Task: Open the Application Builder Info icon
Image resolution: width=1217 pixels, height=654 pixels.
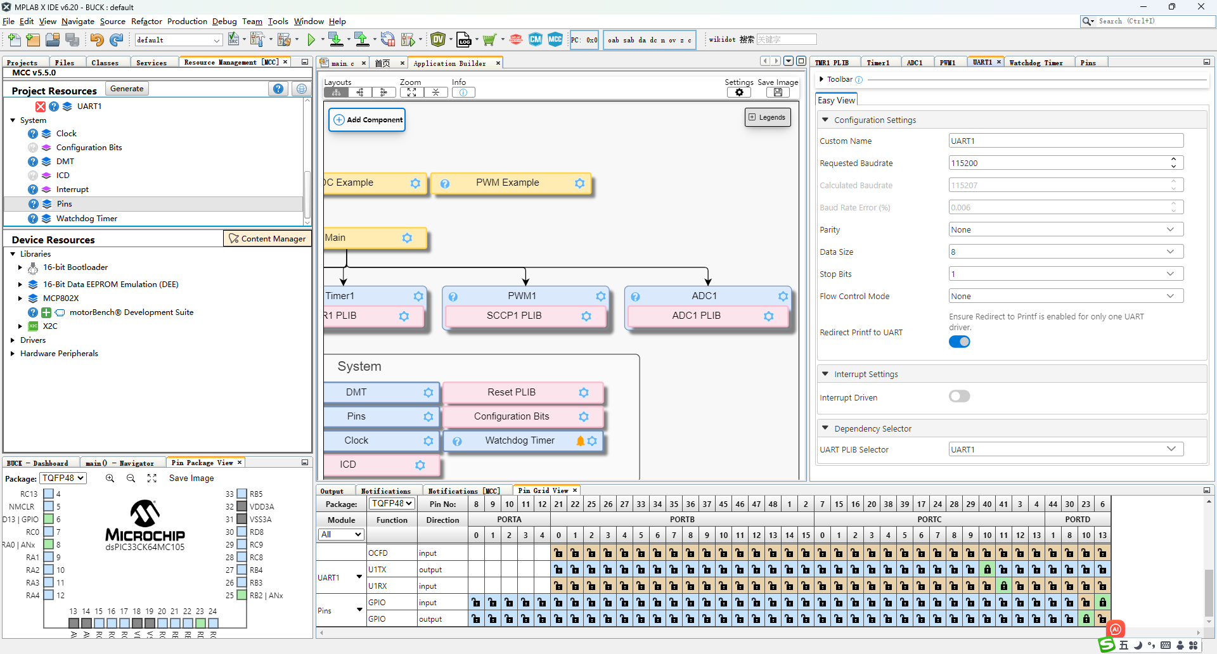Action: click(x=463, y=93)
